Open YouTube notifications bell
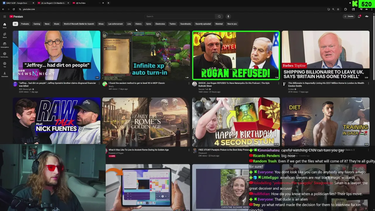The image size is (375, 211). coord(359,16)
